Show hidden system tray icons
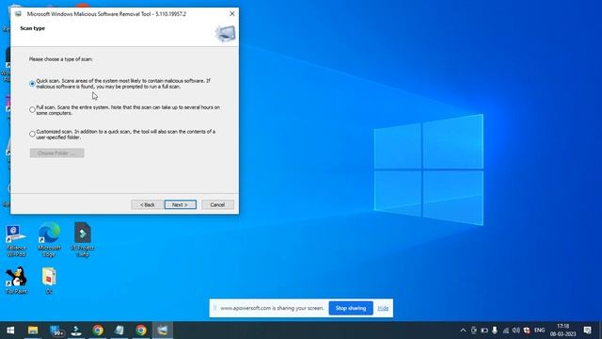This screenshot has width=602, height=339. 463,331
